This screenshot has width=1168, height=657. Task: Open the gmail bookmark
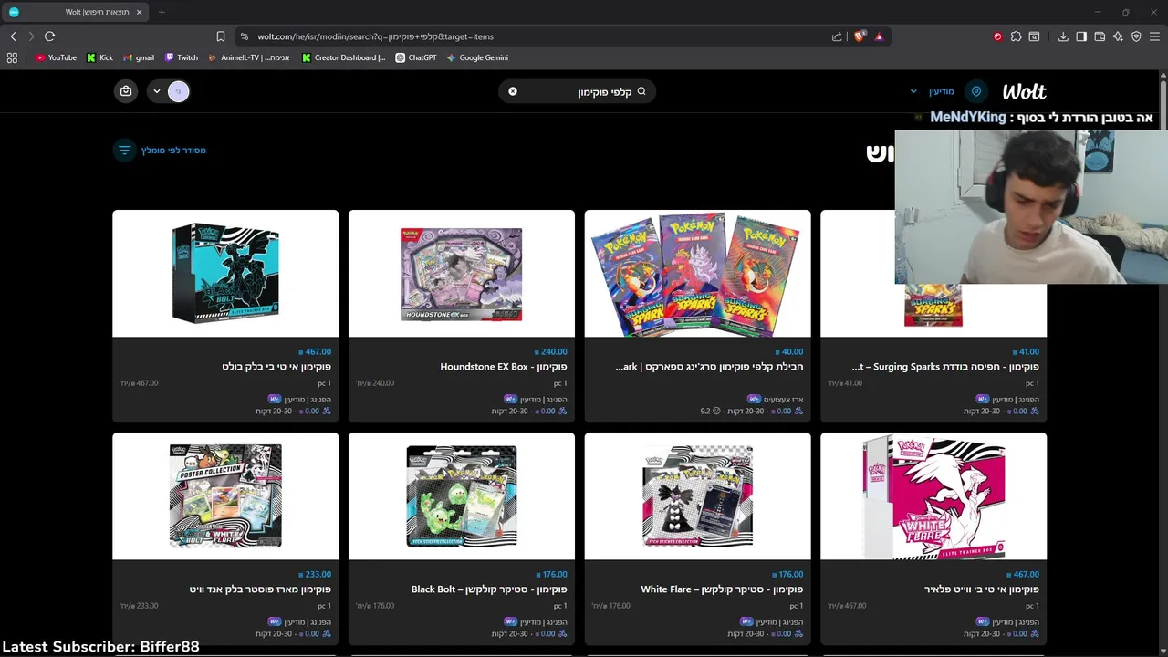tap(139, 57)
